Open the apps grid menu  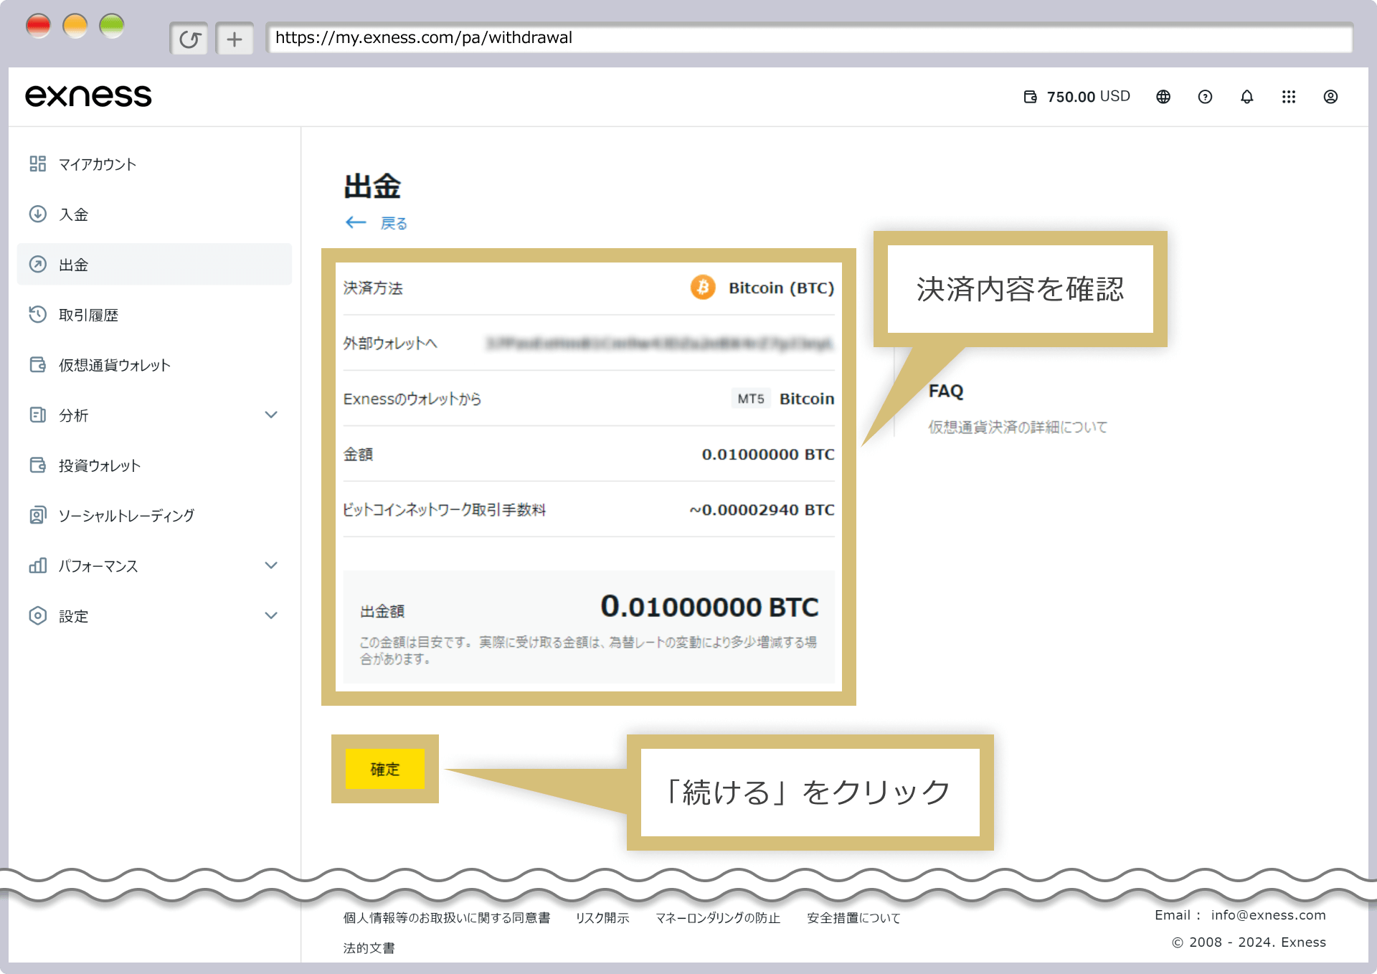(1289, 97)
